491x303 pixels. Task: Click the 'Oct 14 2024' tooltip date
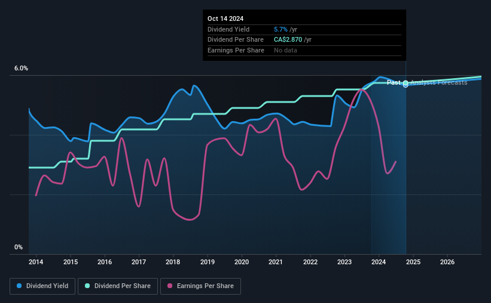pyautogui.click(x=225, y=18)
